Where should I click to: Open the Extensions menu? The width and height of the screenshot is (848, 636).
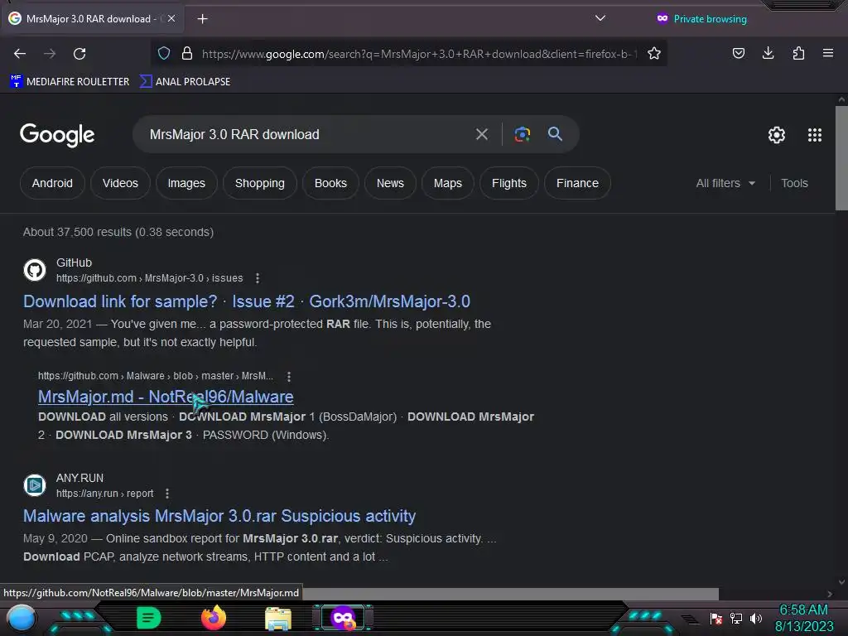(798, 53)
